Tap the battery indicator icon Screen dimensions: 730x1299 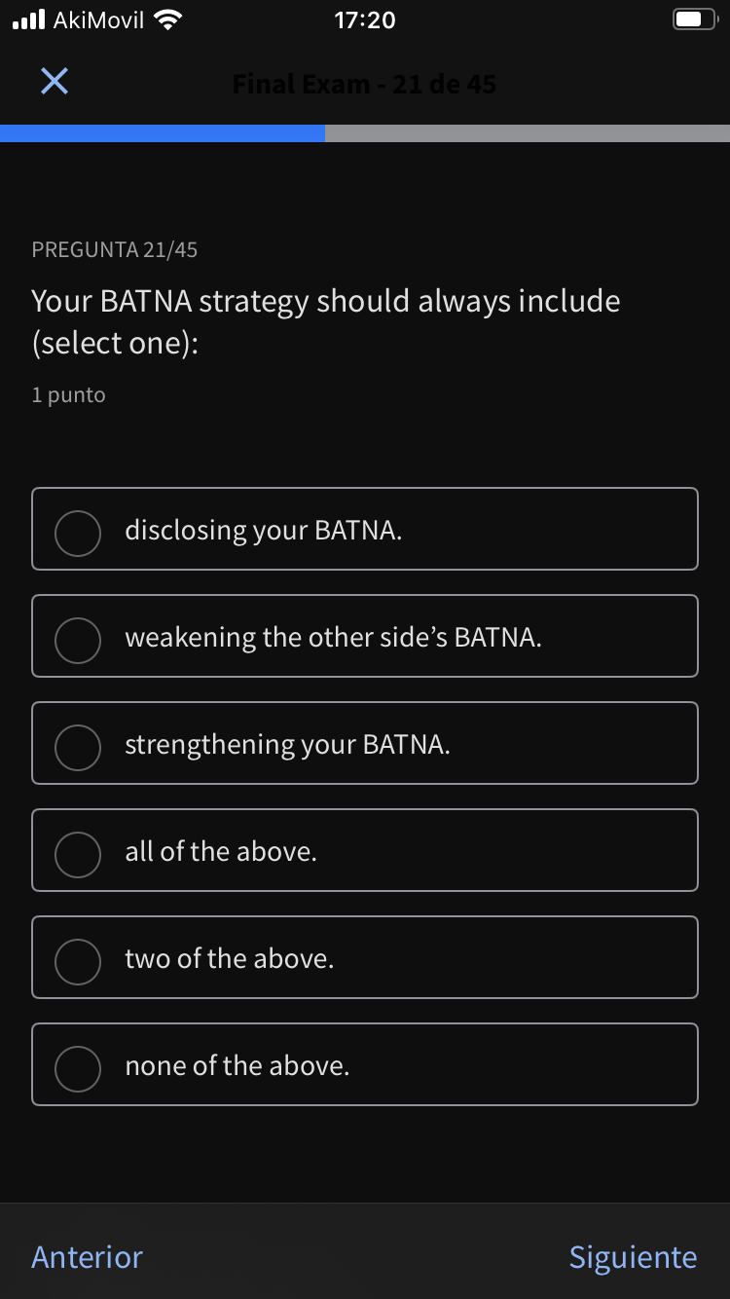(x=692, y=19)
